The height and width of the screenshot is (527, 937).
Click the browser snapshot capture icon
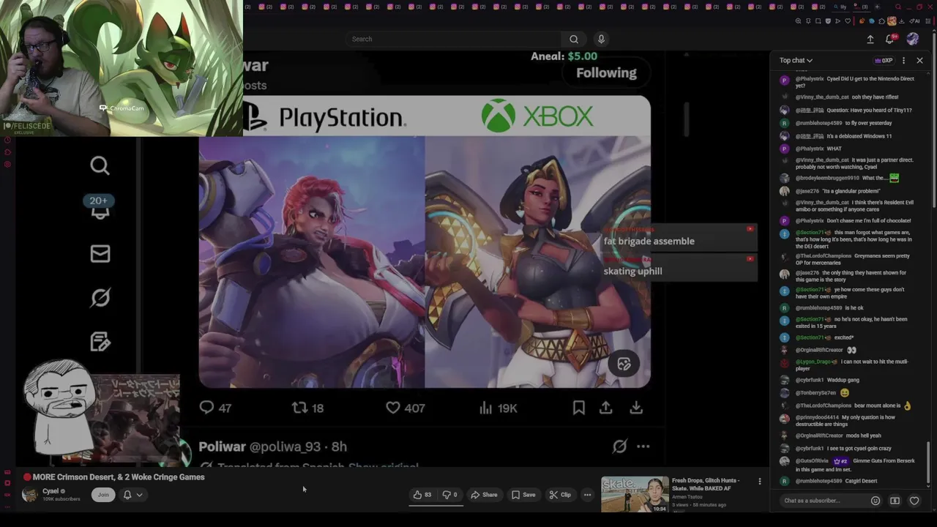(x=818, y=21)
